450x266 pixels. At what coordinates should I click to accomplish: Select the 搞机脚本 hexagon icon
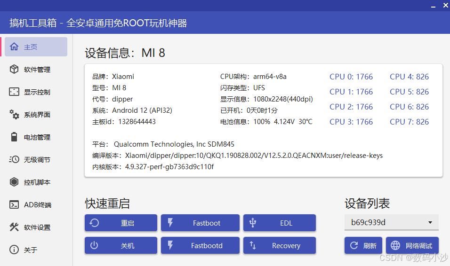point(14,182)
